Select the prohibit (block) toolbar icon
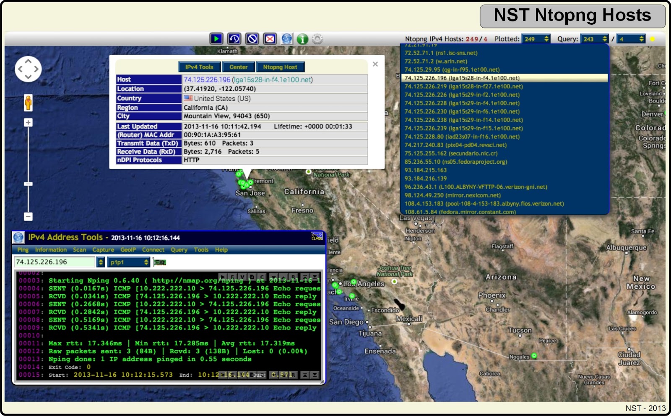The width and height of the screenshot is (671, 416). coord(251,39)
